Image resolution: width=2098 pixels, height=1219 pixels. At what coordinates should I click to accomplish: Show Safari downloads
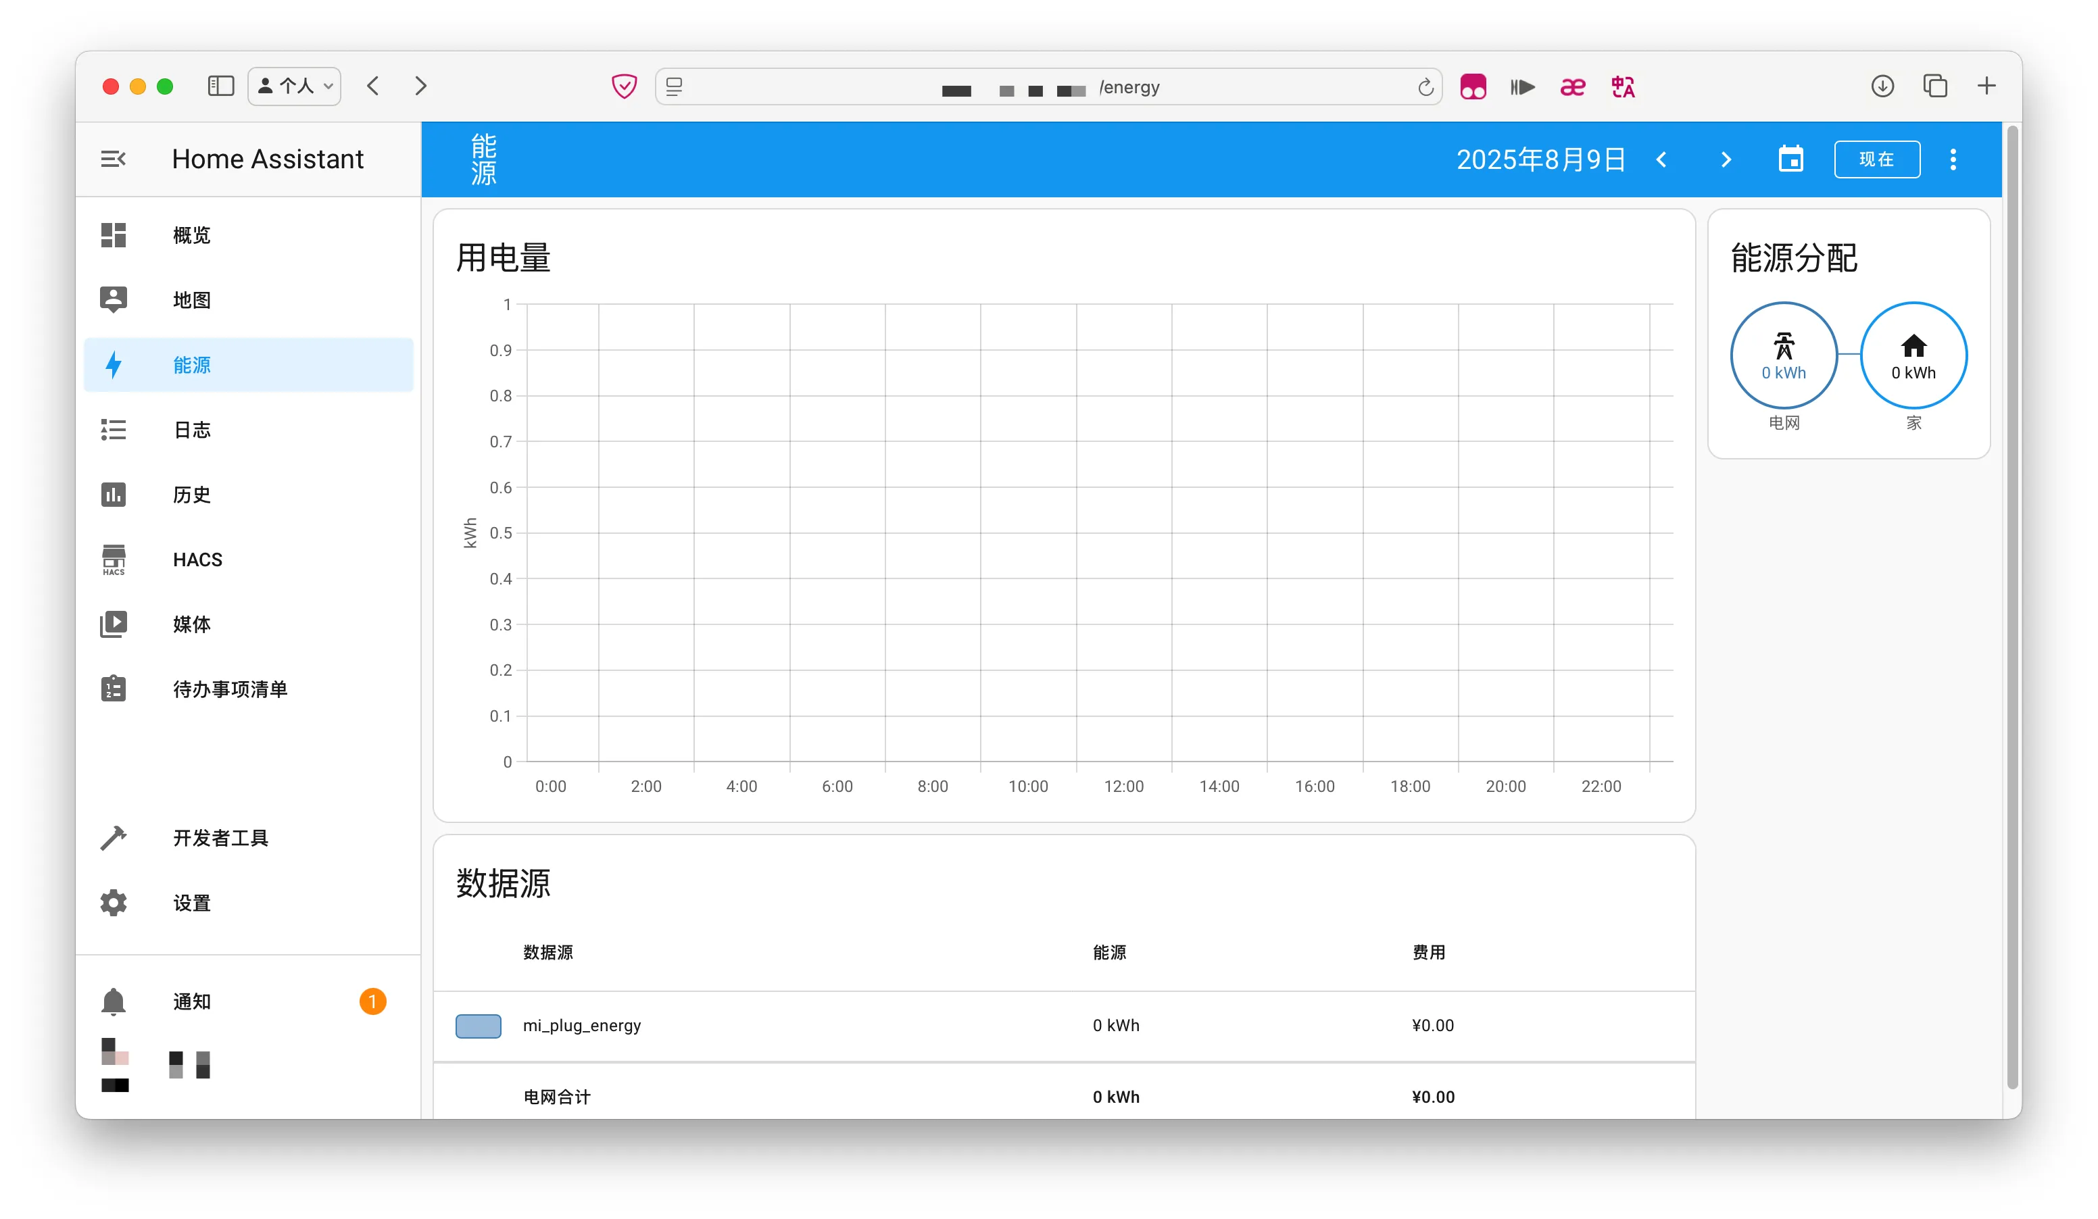[1882, 86]
